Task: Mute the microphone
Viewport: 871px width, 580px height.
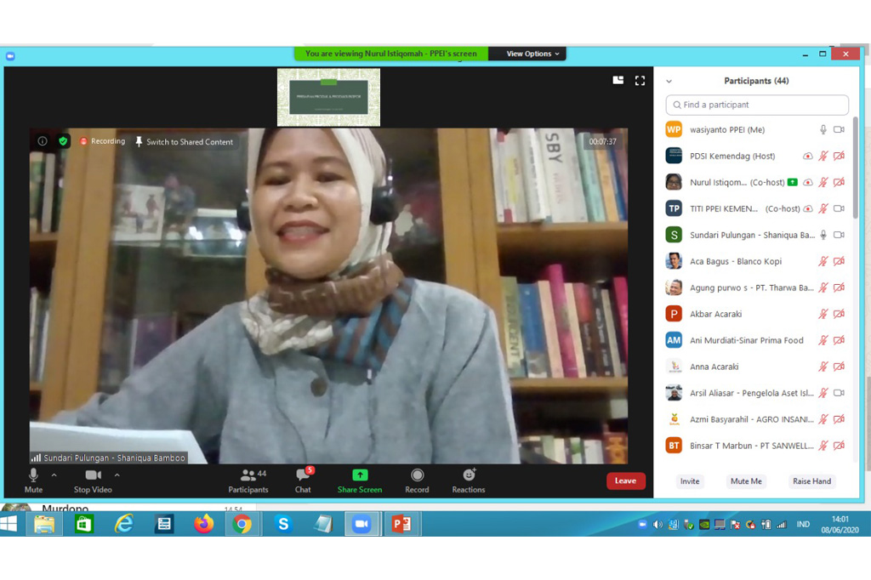Action: coord(33,475)
